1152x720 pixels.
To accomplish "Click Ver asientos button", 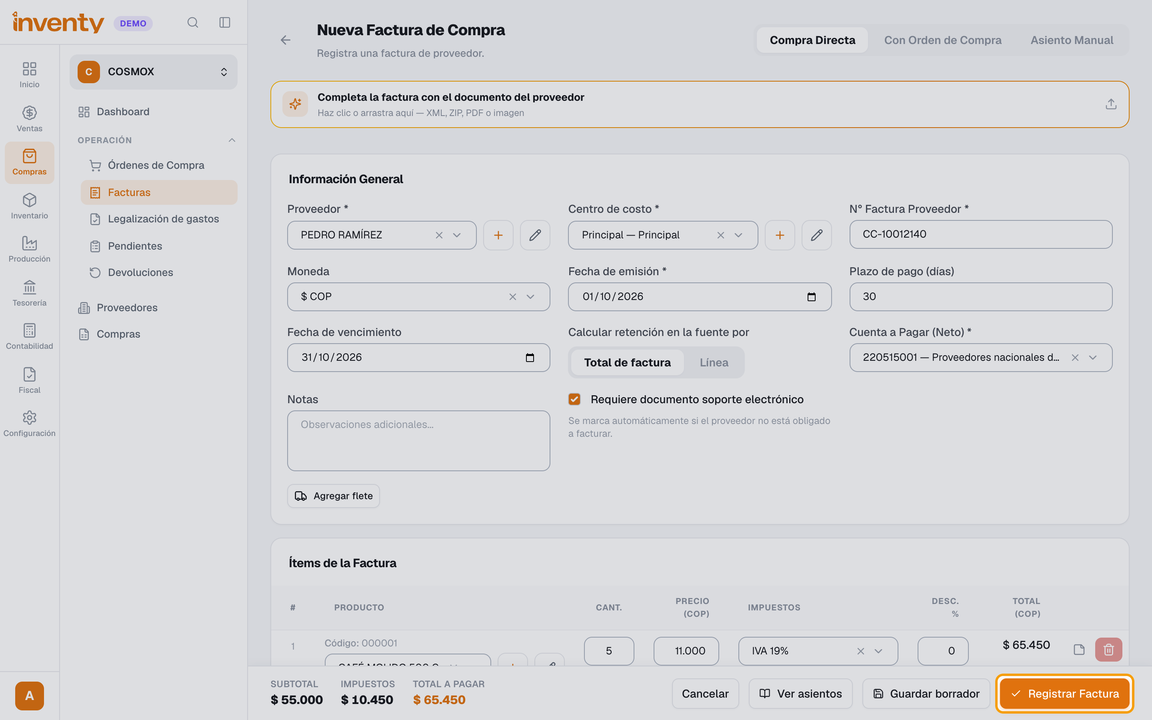I will point(800,694).
